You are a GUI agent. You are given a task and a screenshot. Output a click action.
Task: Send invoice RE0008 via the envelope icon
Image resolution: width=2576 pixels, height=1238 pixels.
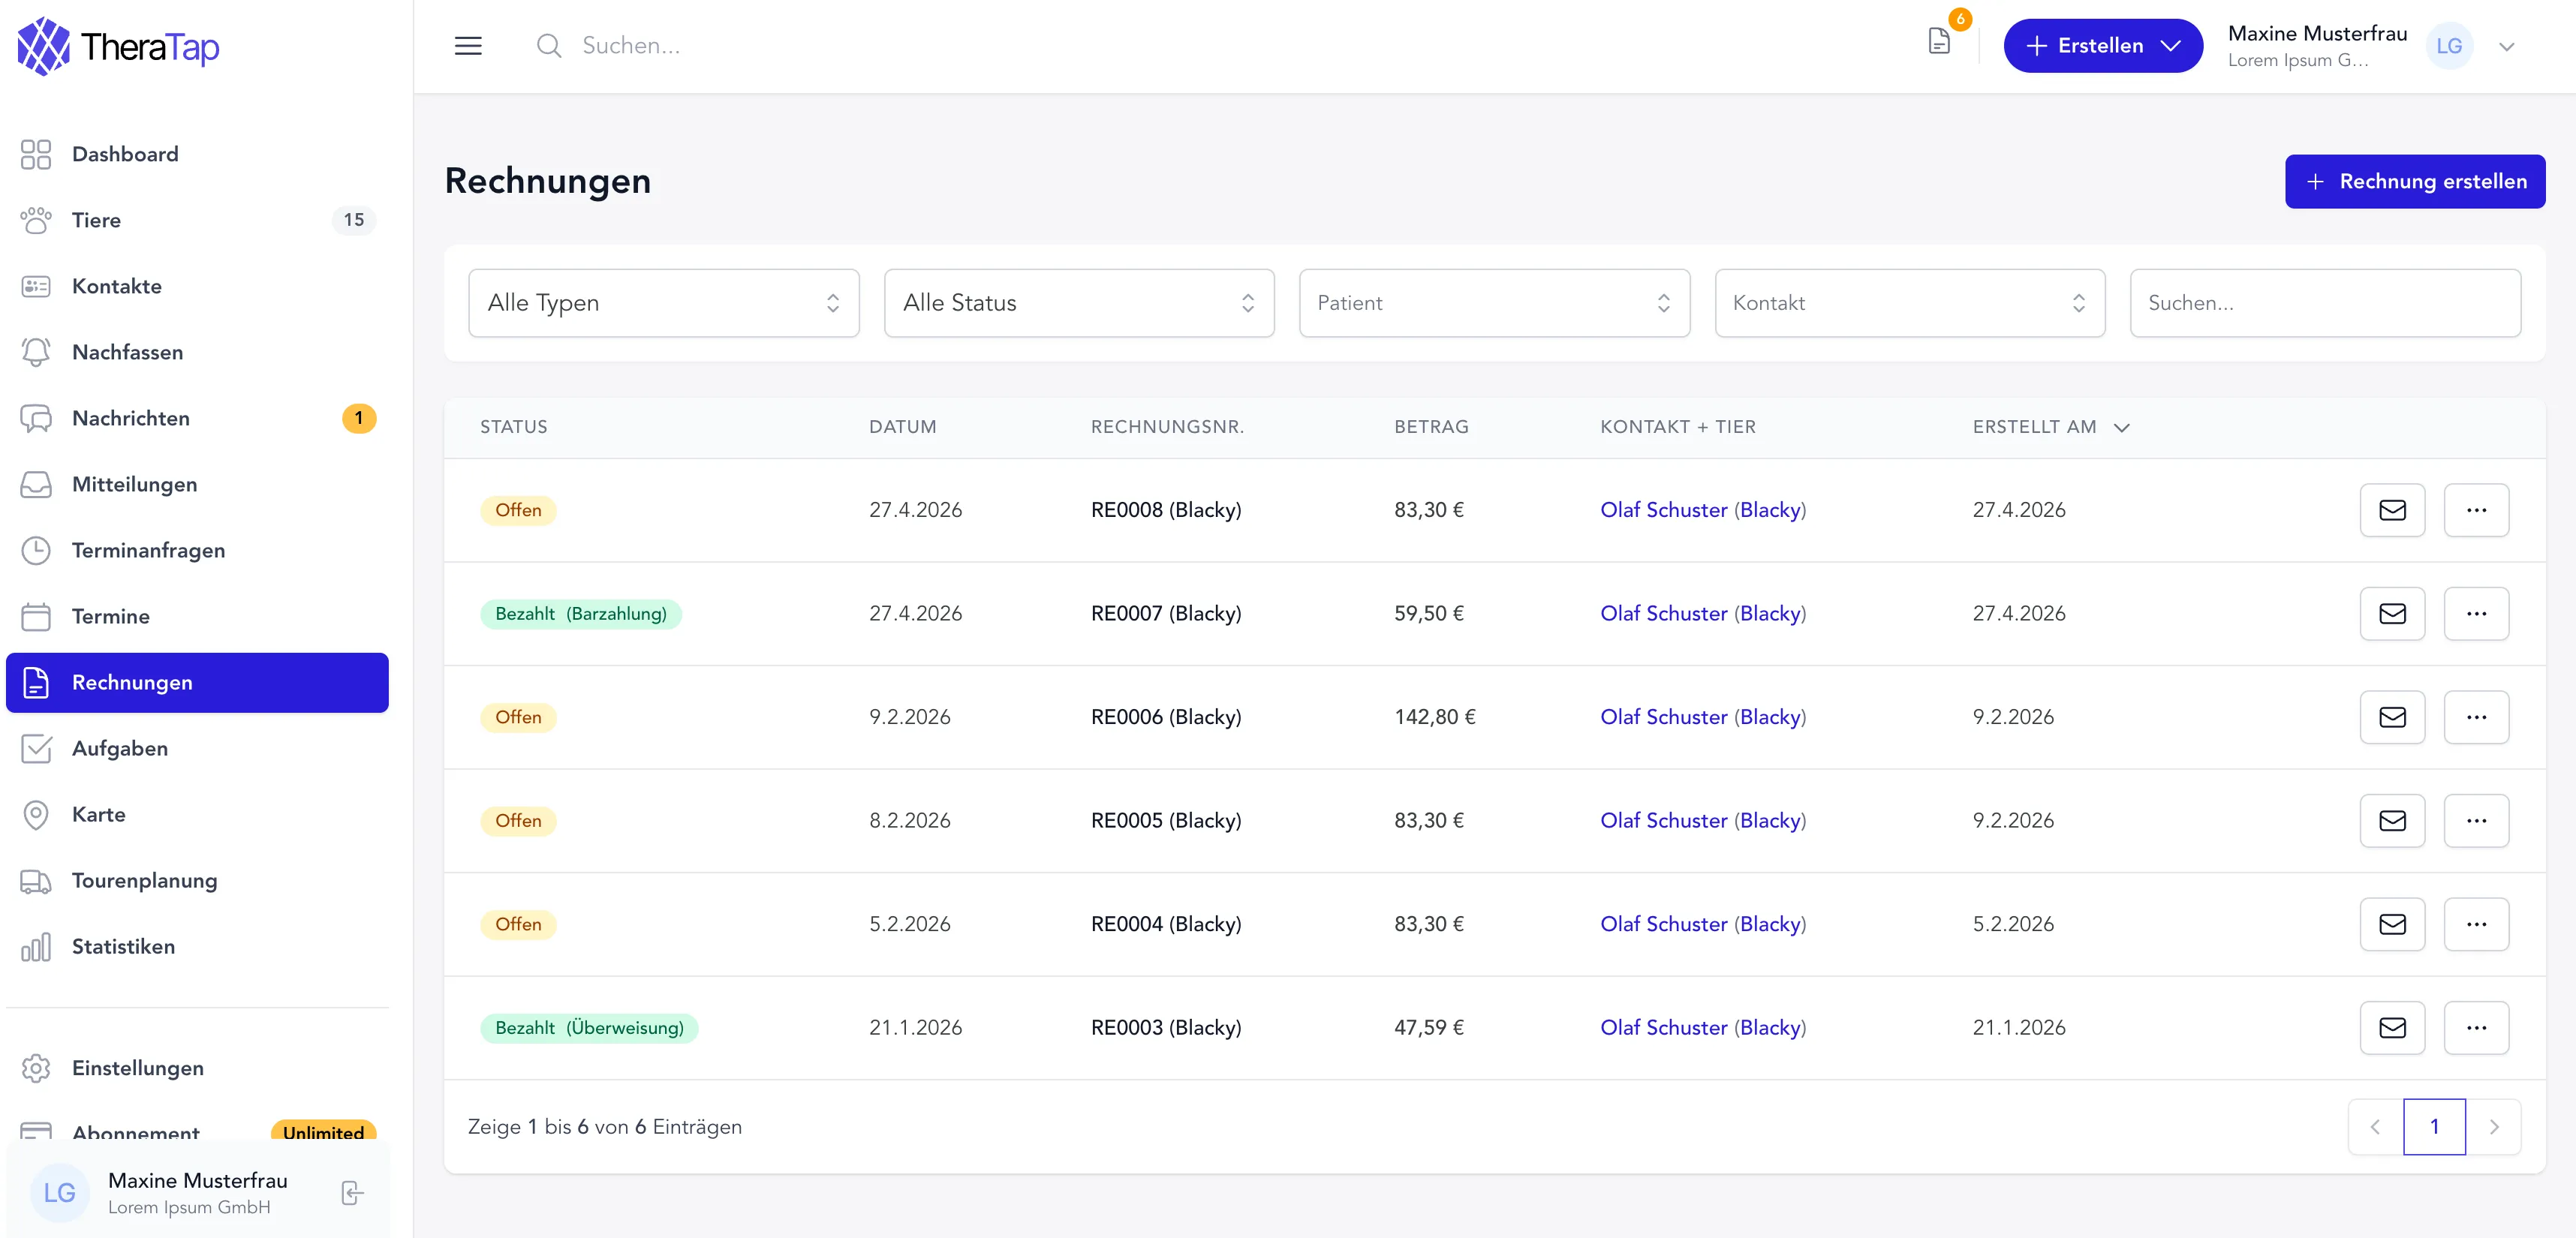[x=2392, y=510]
